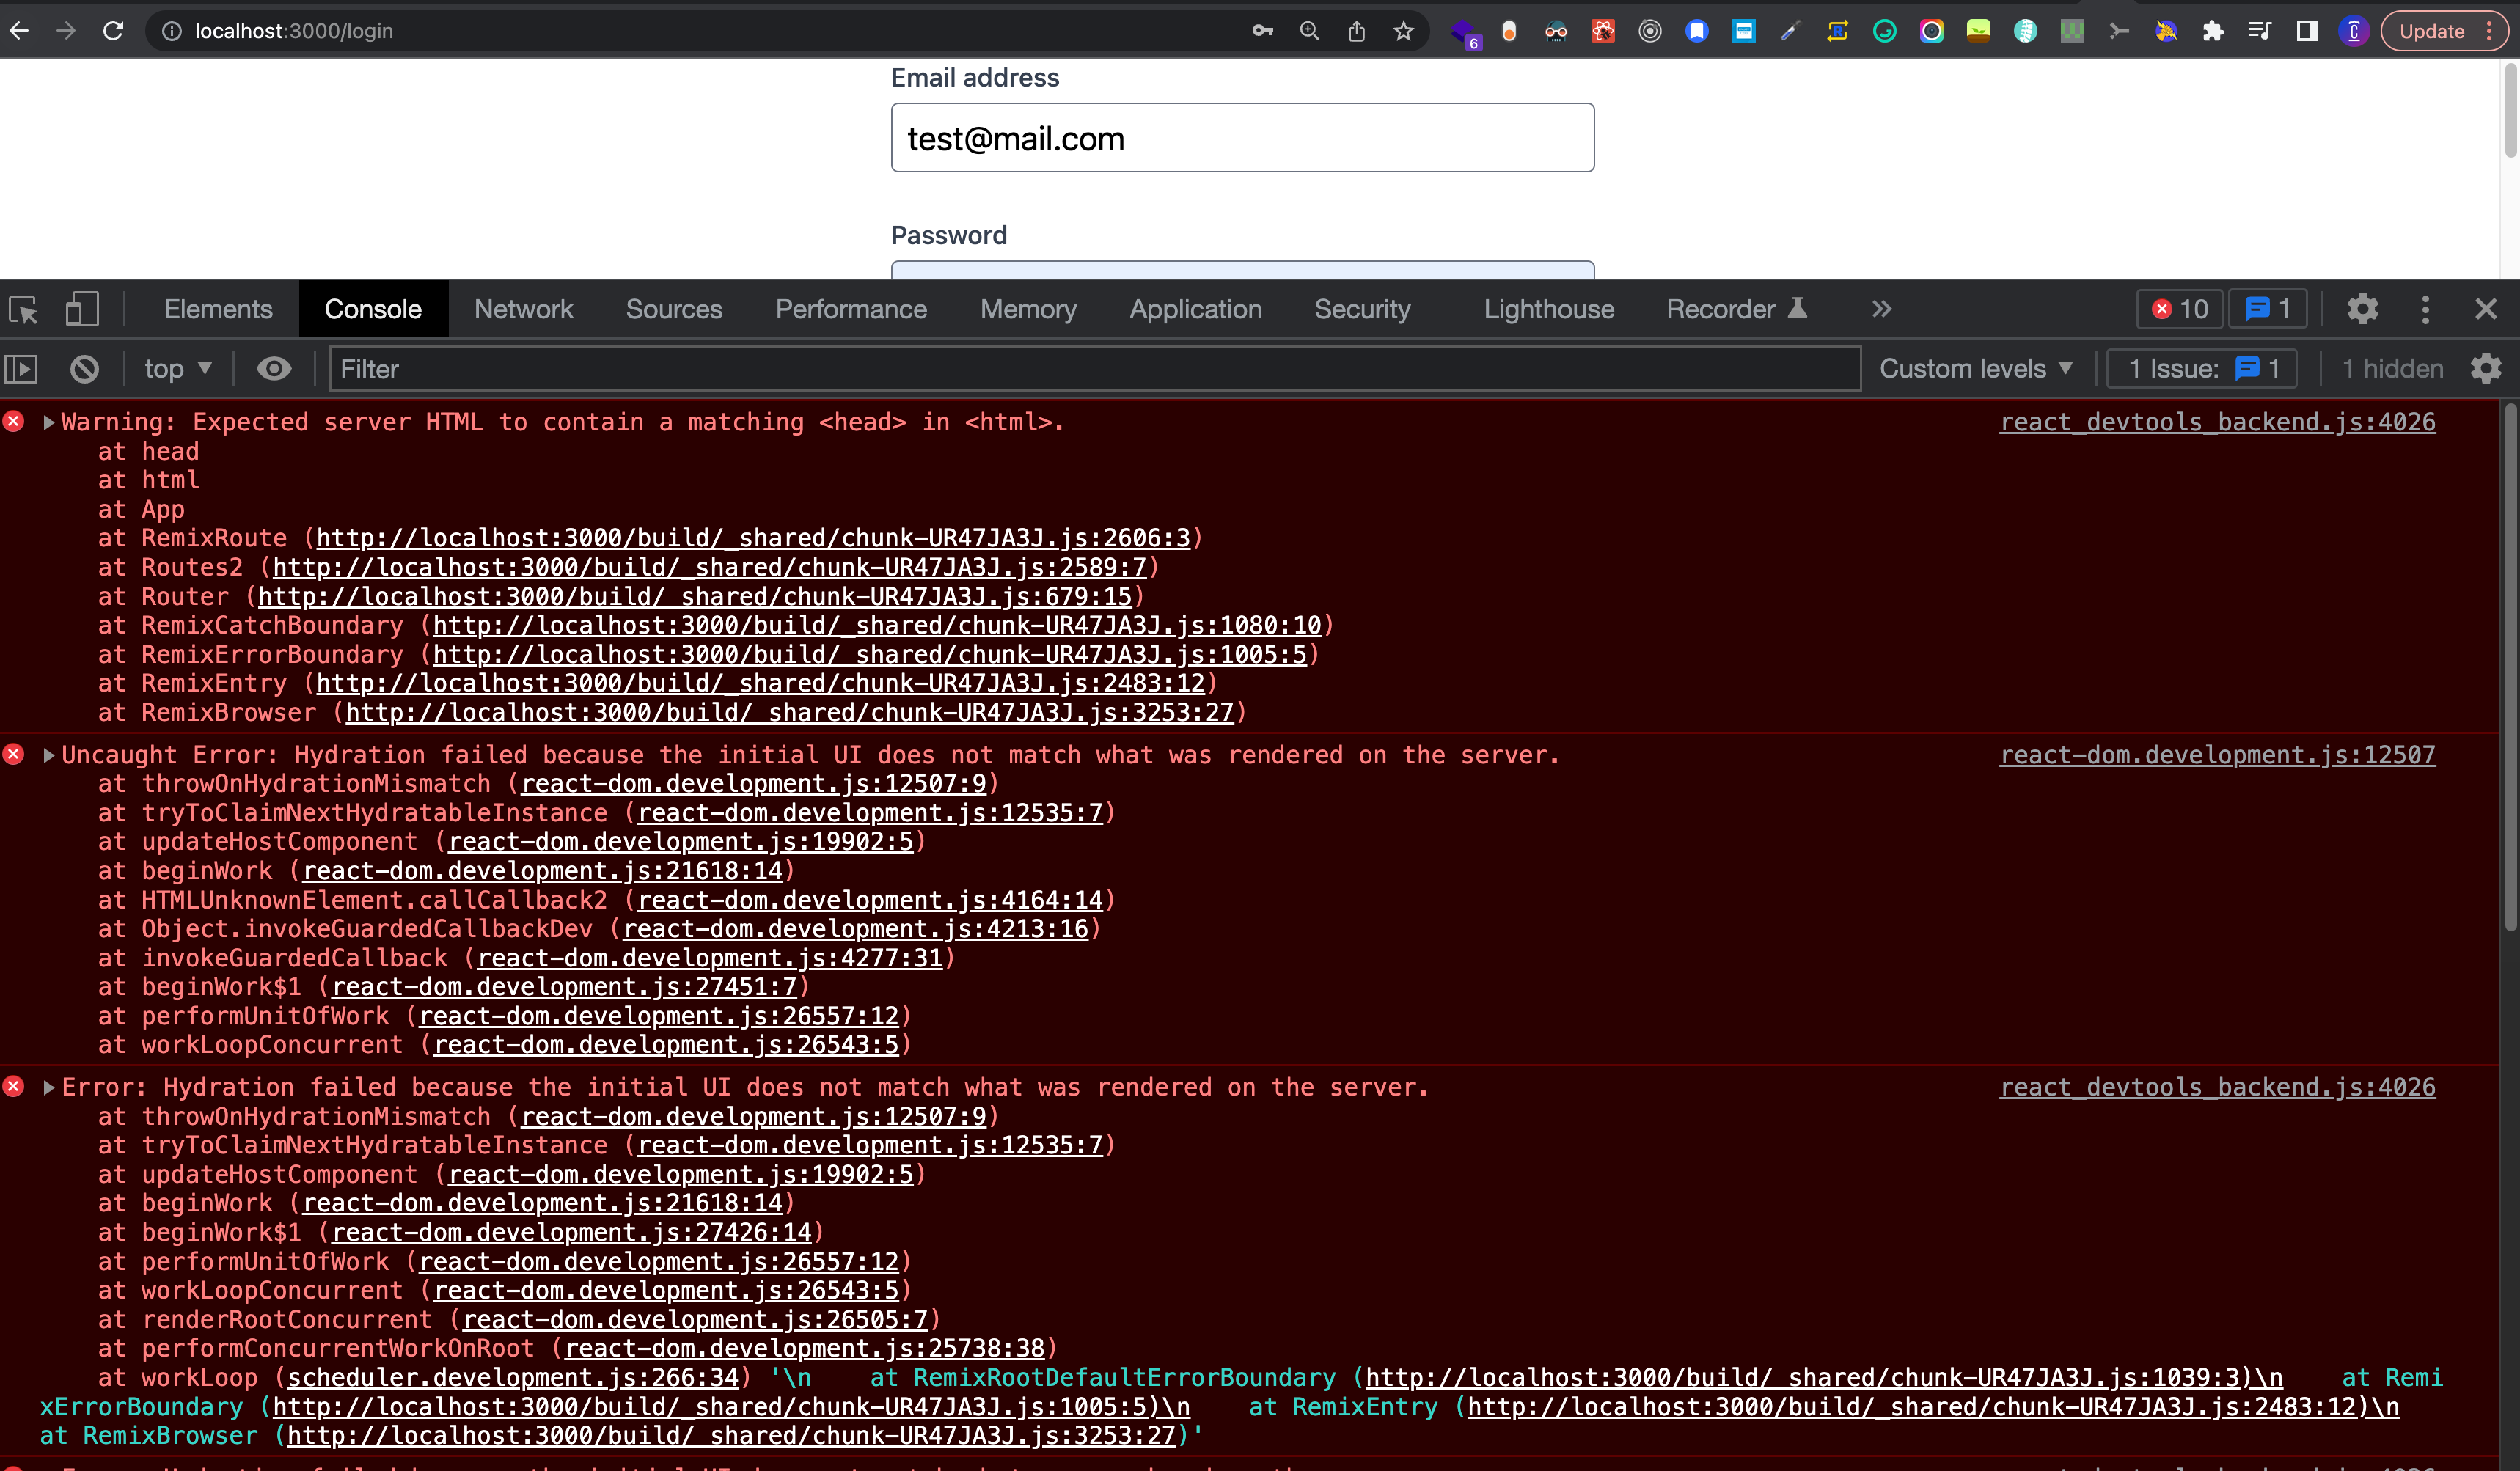Open react-dom.development.js:12507 source link on right

click(x=2217, y=755)
